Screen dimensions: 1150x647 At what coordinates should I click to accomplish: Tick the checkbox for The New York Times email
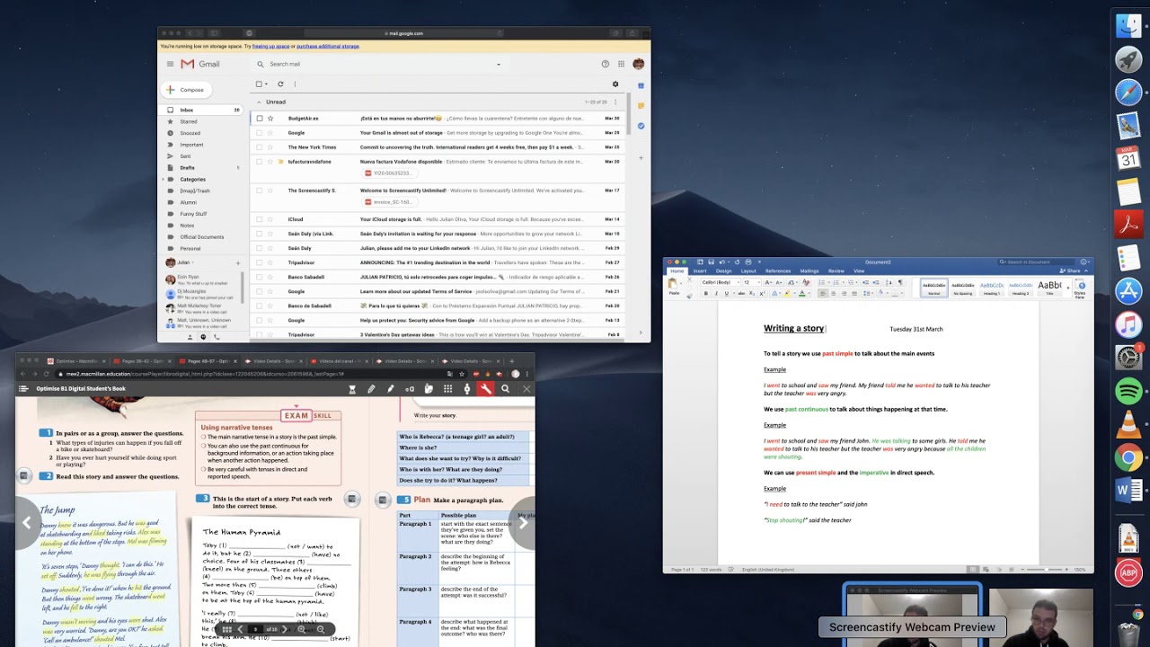(260, 147)
